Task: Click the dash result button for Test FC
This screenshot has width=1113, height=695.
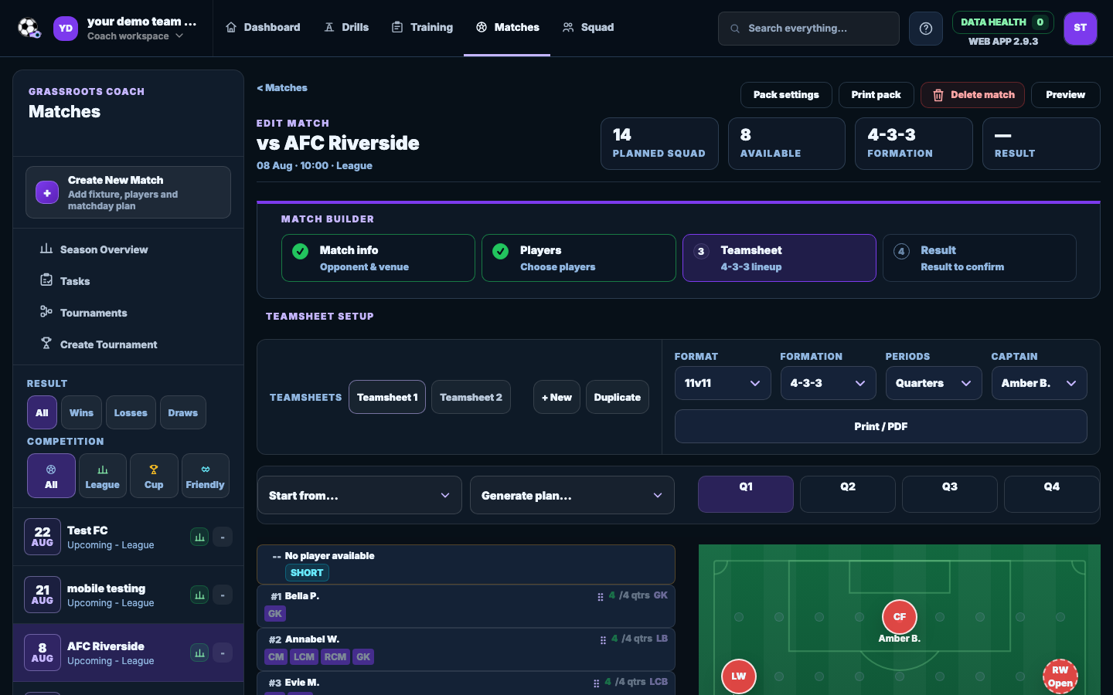Action: tap(223, 537)
